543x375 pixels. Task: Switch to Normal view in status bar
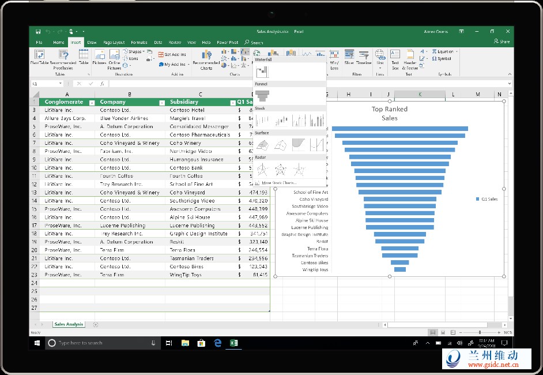click(x=433, y=332)
